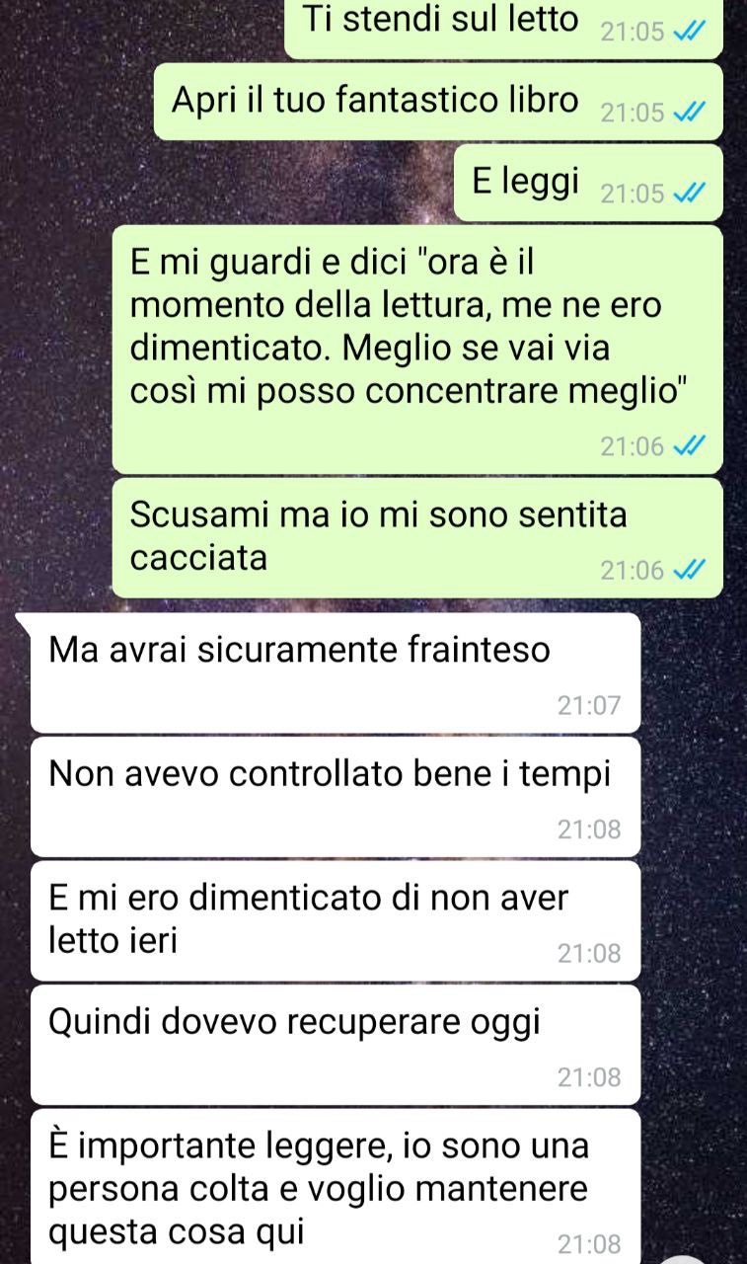
Task: Tap the "Scusami ma io mi sono sentita cacciata" bubble
Action: 417,537
